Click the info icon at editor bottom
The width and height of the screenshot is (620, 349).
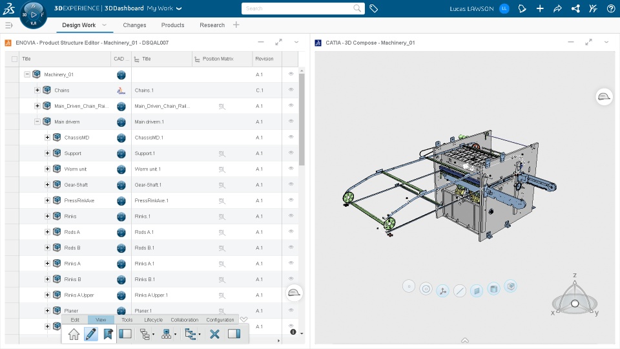click(293, 332)
